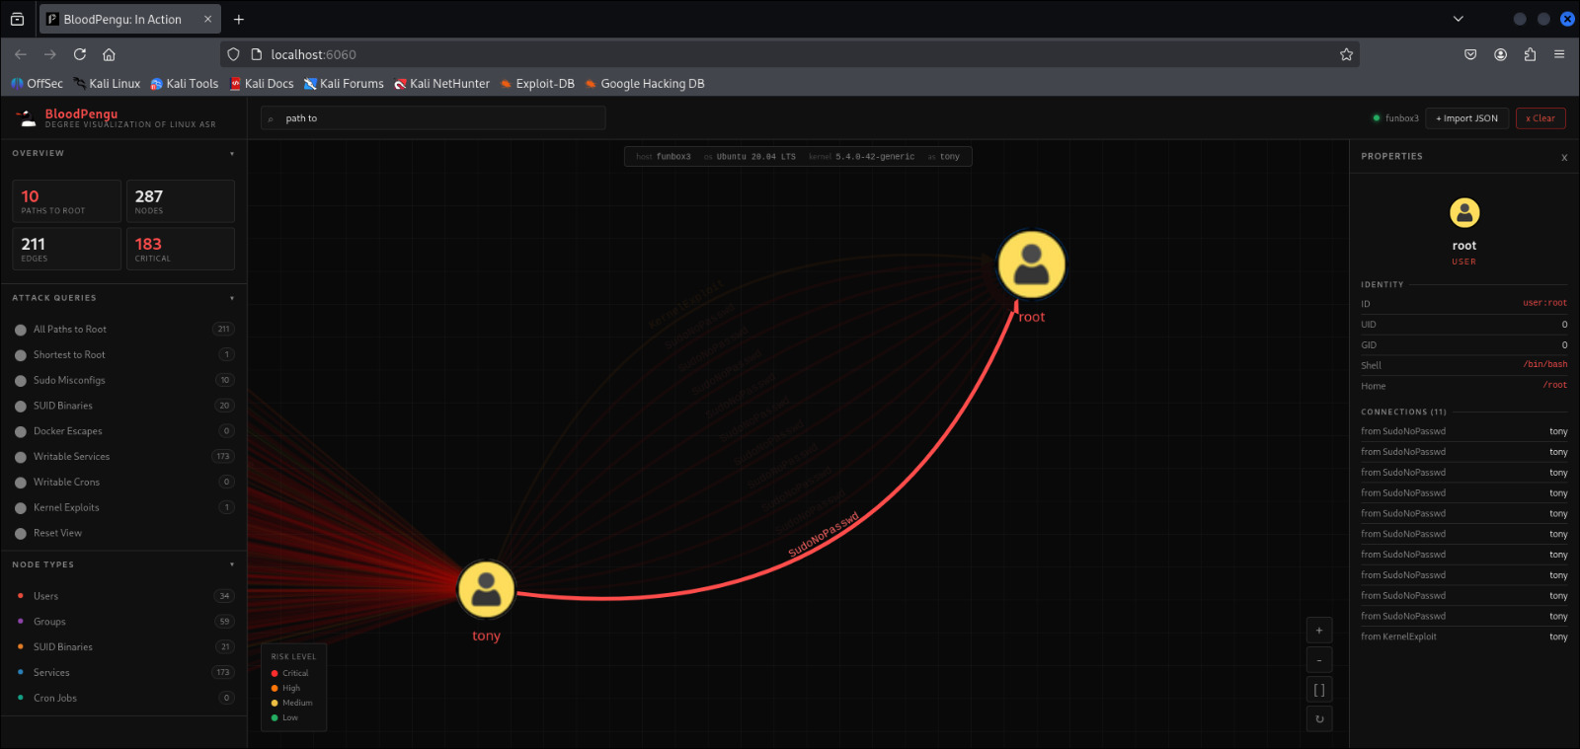Click the 211 Edges stat card
1580x749 pixels.
pos(66,249)
